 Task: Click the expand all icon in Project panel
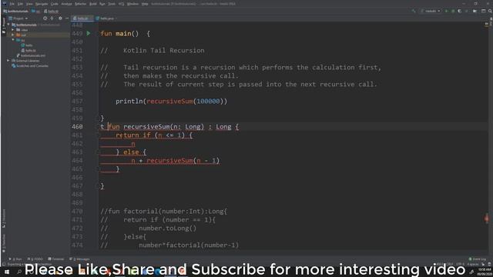52,18
